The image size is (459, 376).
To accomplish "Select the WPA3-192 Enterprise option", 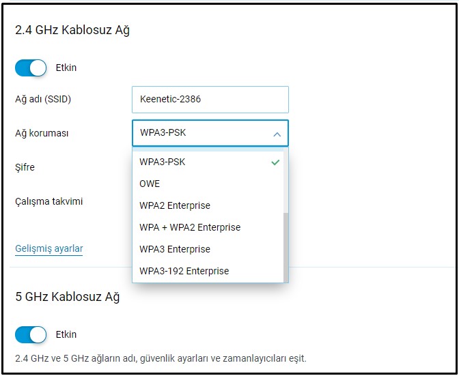I will coord(184,271).
